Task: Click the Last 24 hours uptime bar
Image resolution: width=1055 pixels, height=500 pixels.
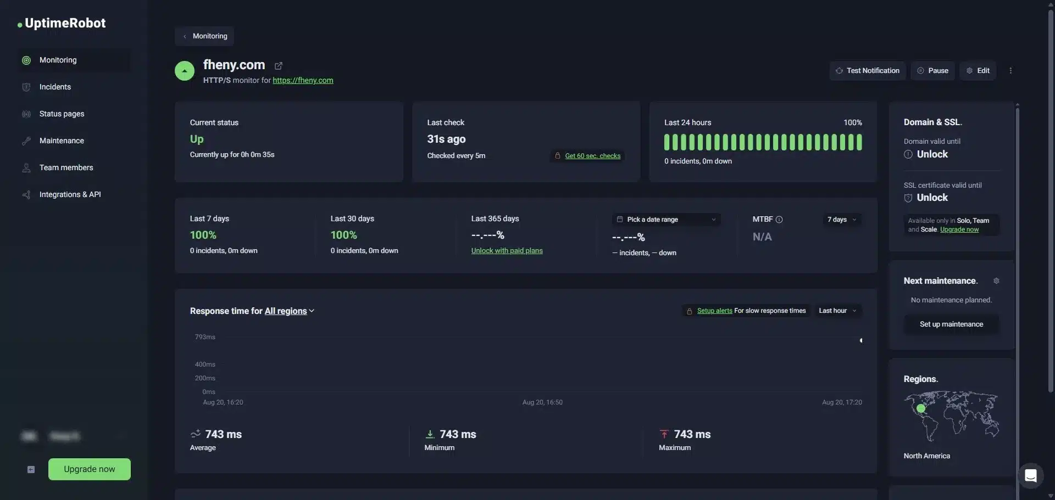Action: (x=763, y=142)
